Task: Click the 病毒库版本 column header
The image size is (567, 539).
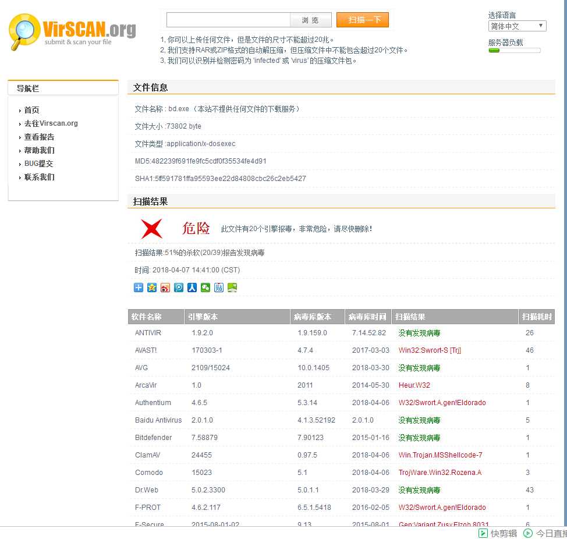Action: (317, 317)
